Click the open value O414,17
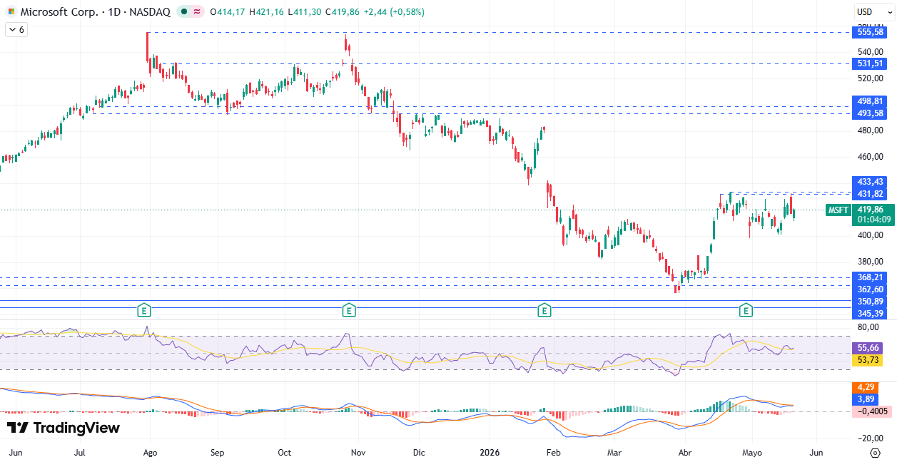 tap(228, 12)
